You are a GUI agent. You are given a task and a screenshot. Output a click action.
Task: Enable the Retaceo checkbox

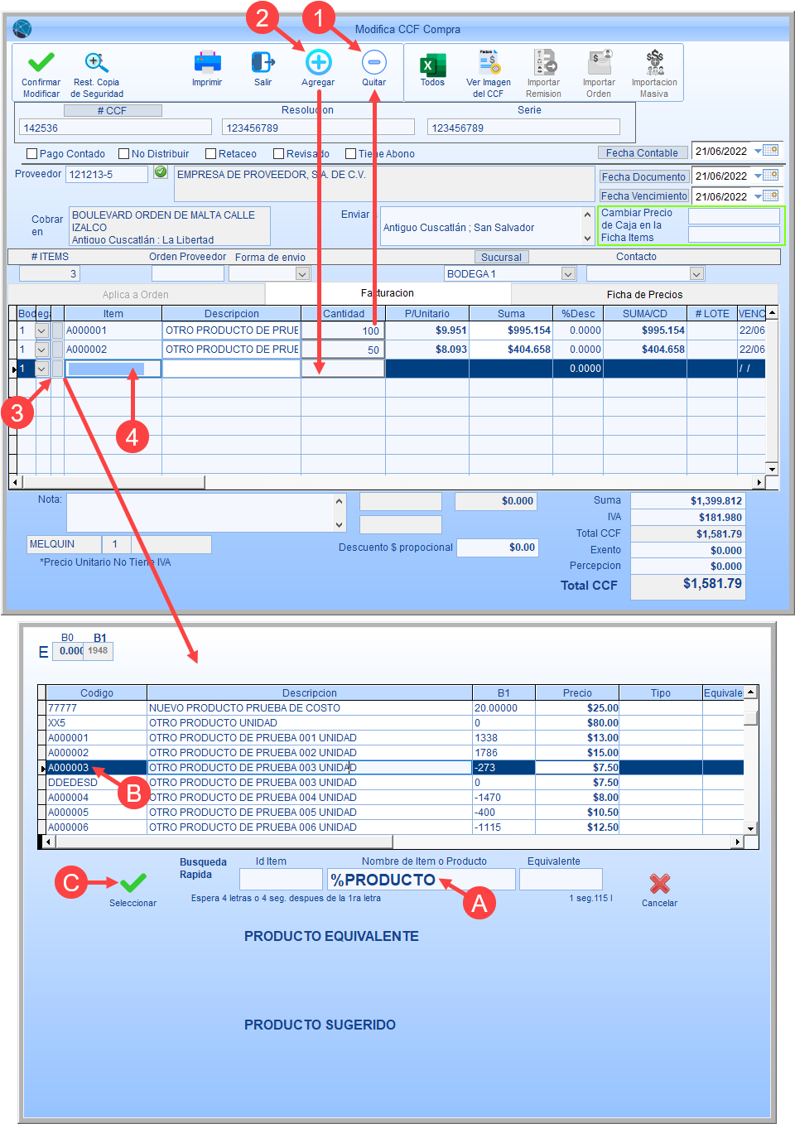click(211, 154)
